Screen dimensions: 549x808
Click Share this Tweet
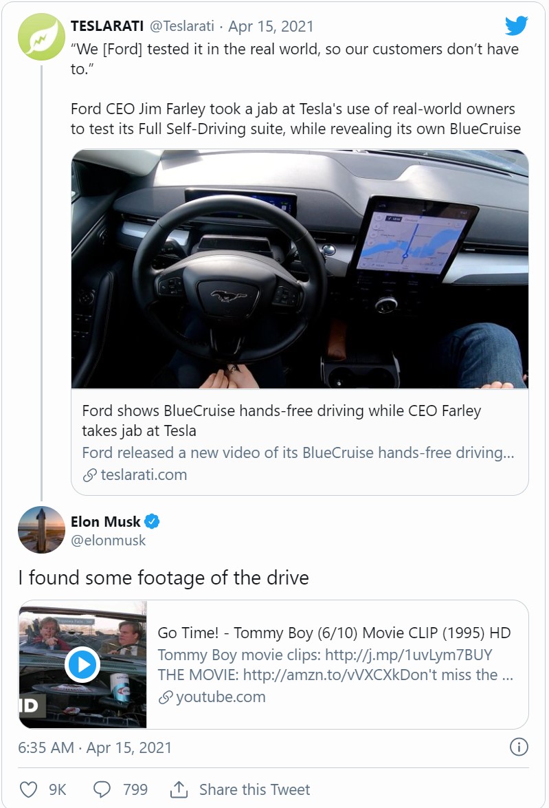(254, 789)
